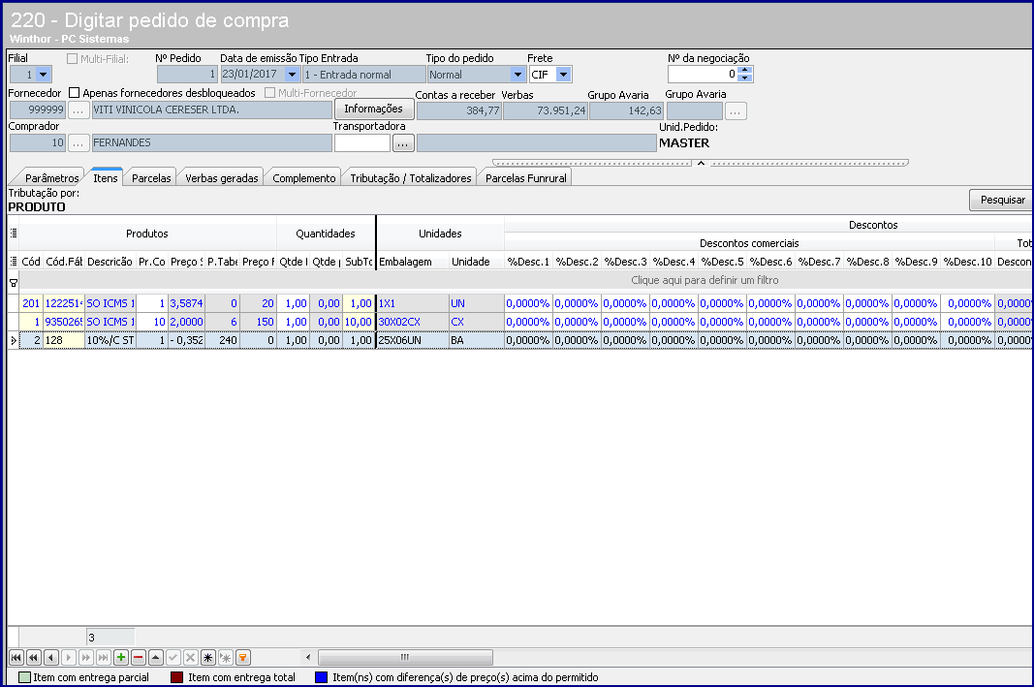
Task: Select cell '30X02CX' in Embalagem column
Action: (413, 322)
